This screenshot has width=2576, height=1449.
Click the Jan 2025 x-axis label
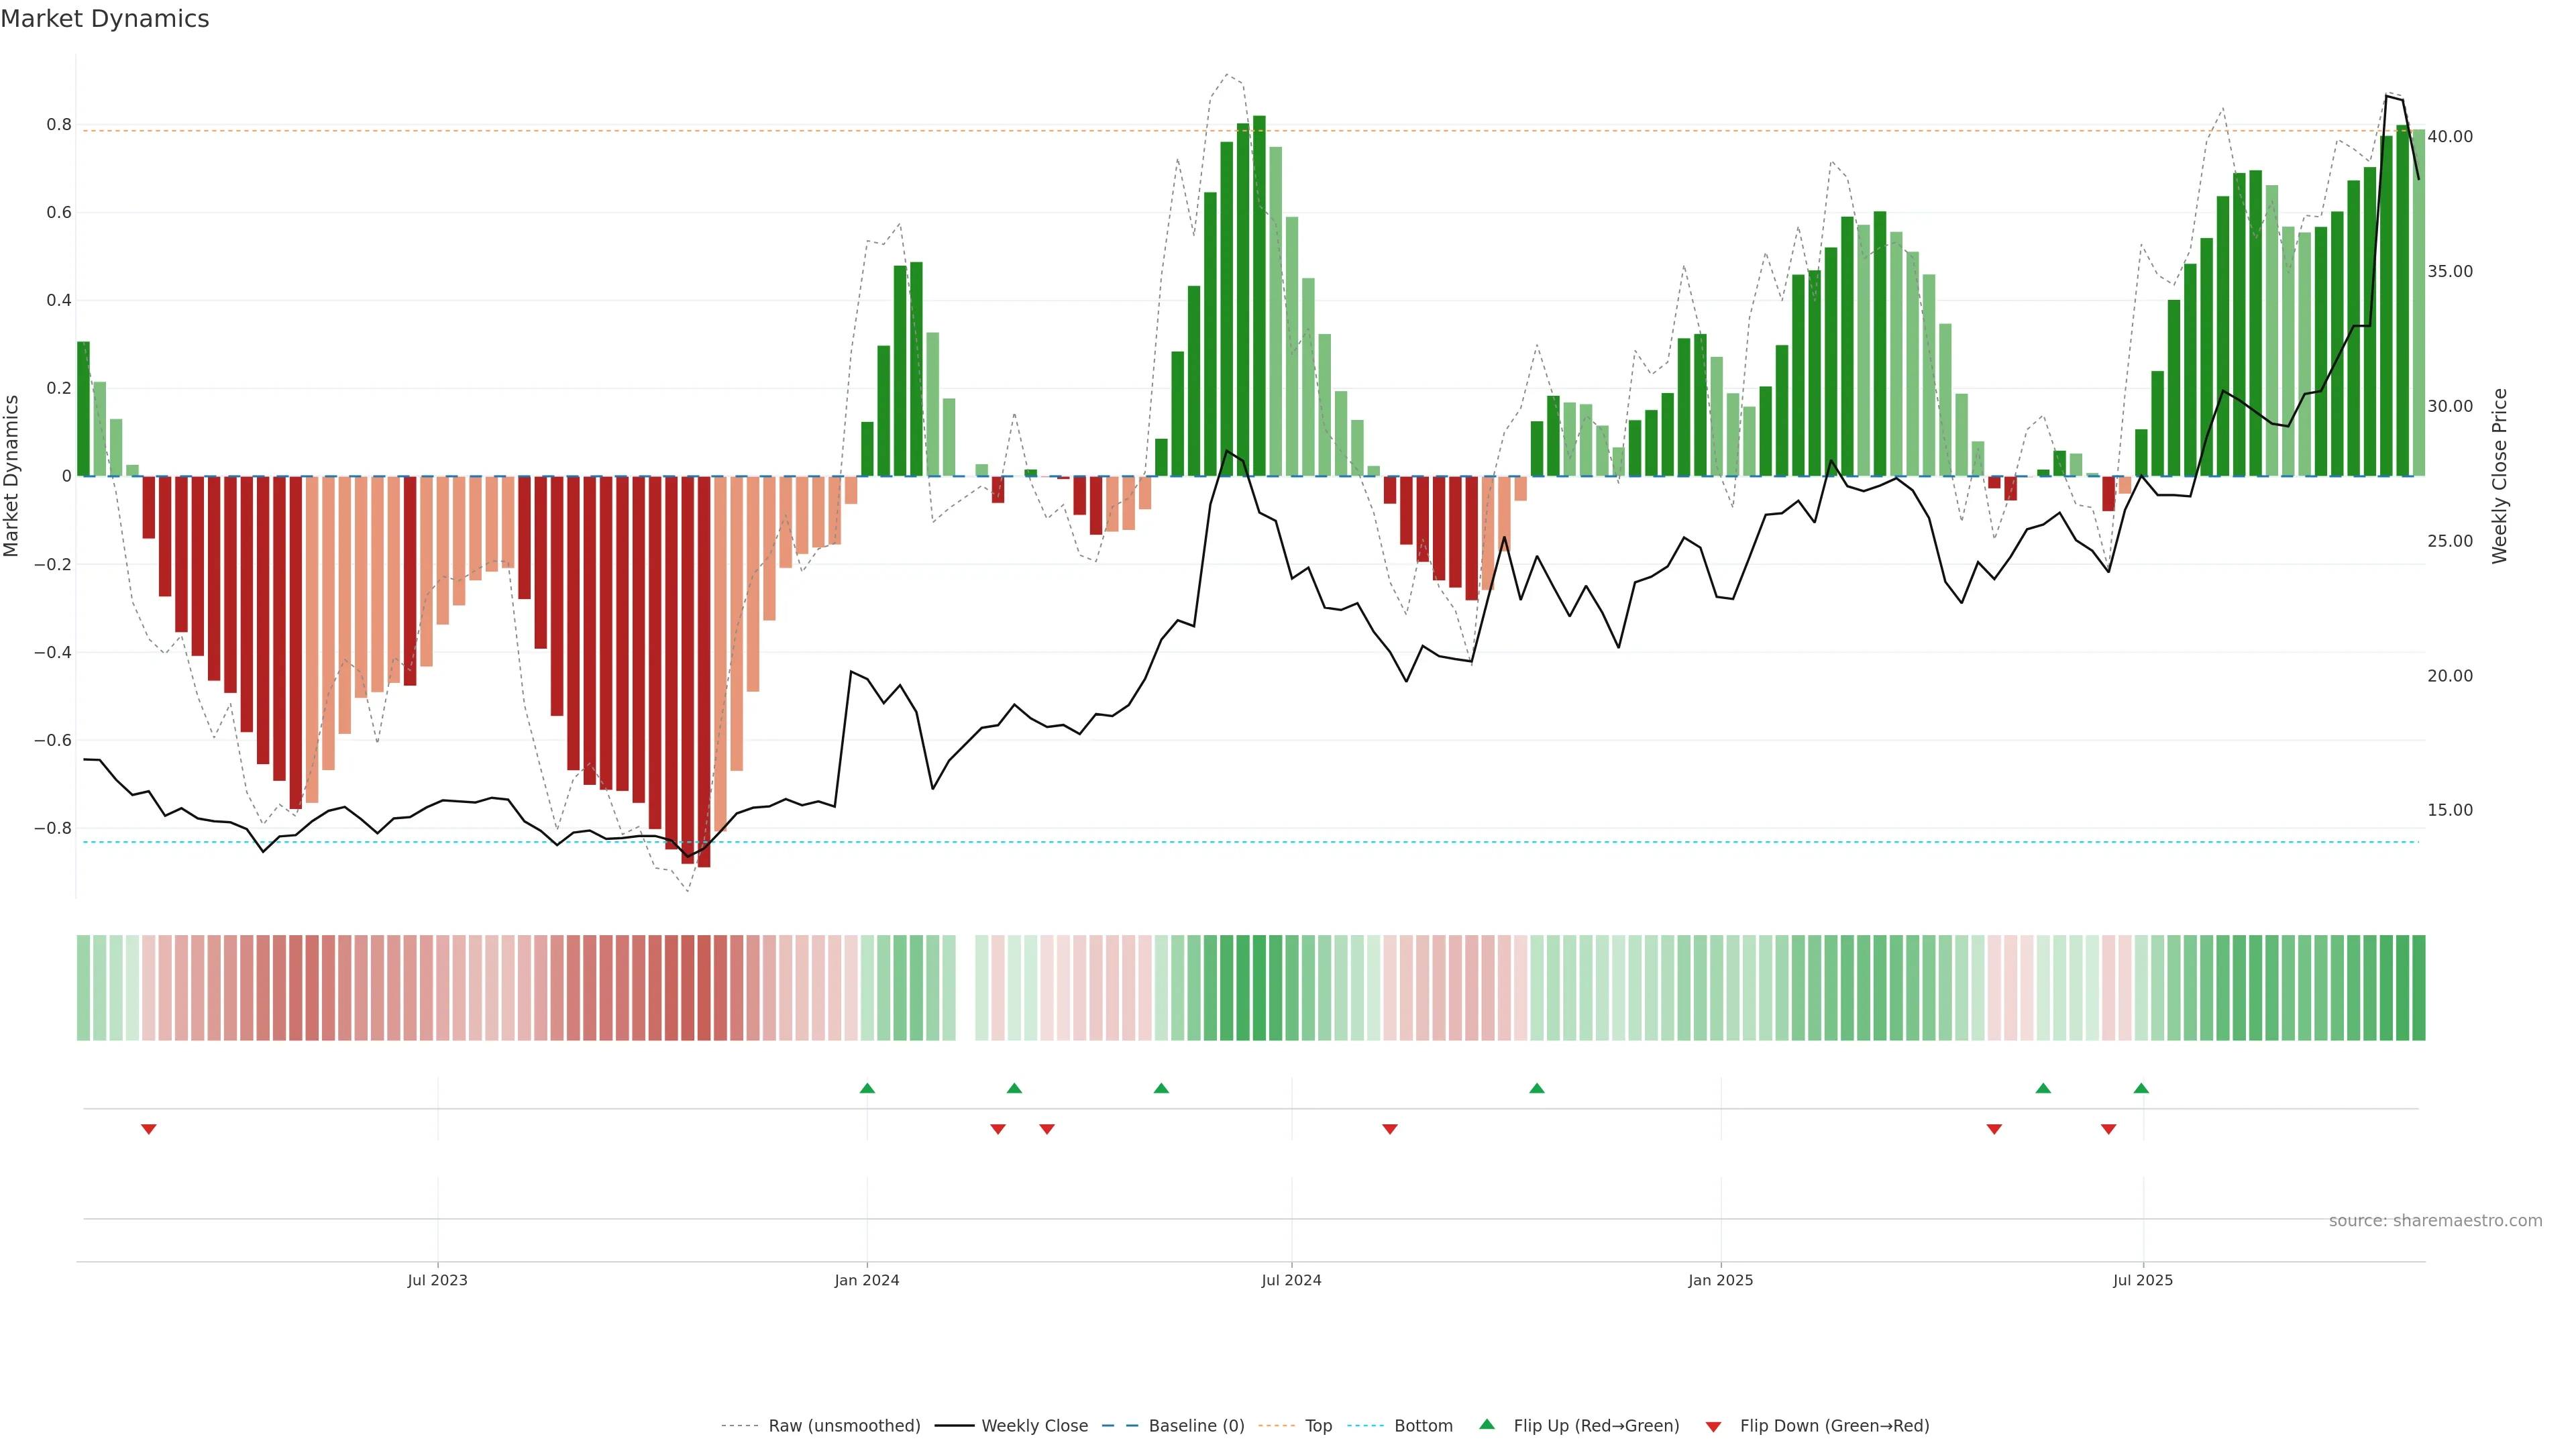(1720, 1280)
